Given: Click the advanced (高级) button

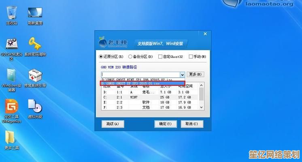Looking at the screenshot, I should tap(113, 124).
